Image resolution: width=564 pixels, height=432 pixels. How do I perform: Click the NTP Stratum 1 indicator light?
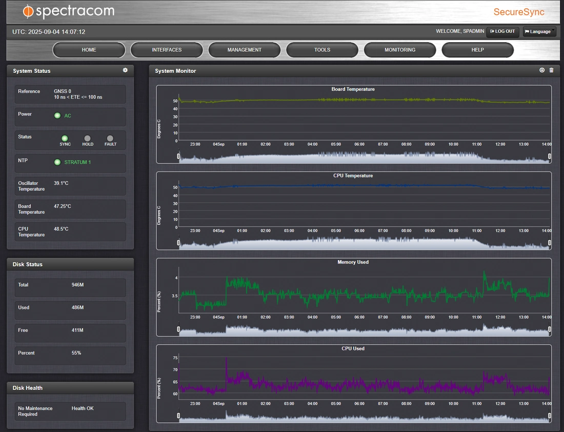(57, 162)
